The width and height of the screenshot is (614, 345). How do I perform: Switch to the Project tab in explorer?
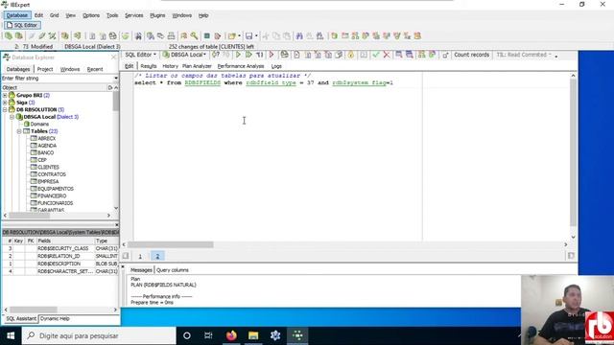(x=45, y=69)
